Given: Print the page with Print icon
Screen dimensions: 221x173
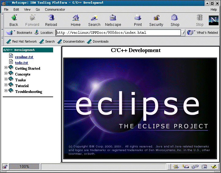Looking at the screenshot, I should click(138, 18).
